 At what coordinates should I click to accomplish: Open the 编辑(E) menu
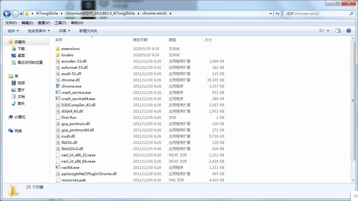point(27,23)
